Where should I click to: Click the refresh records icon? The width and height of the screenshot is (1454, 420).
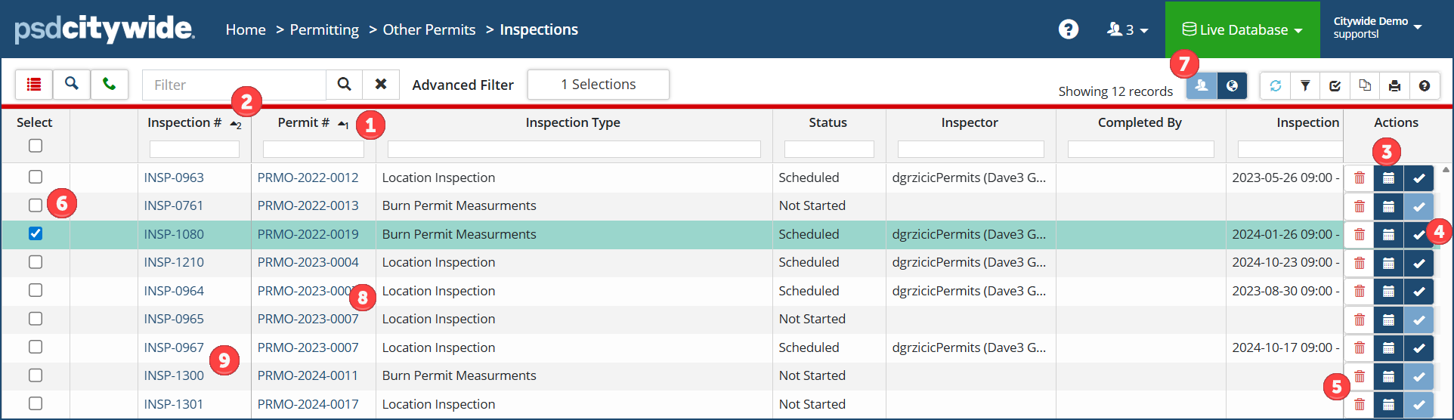tap(1276, 85)
